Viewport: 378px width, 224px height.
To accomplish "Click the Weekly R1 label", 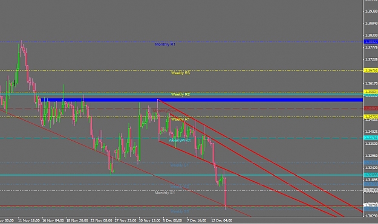I will pyautogui.click(x=181, y=120).
